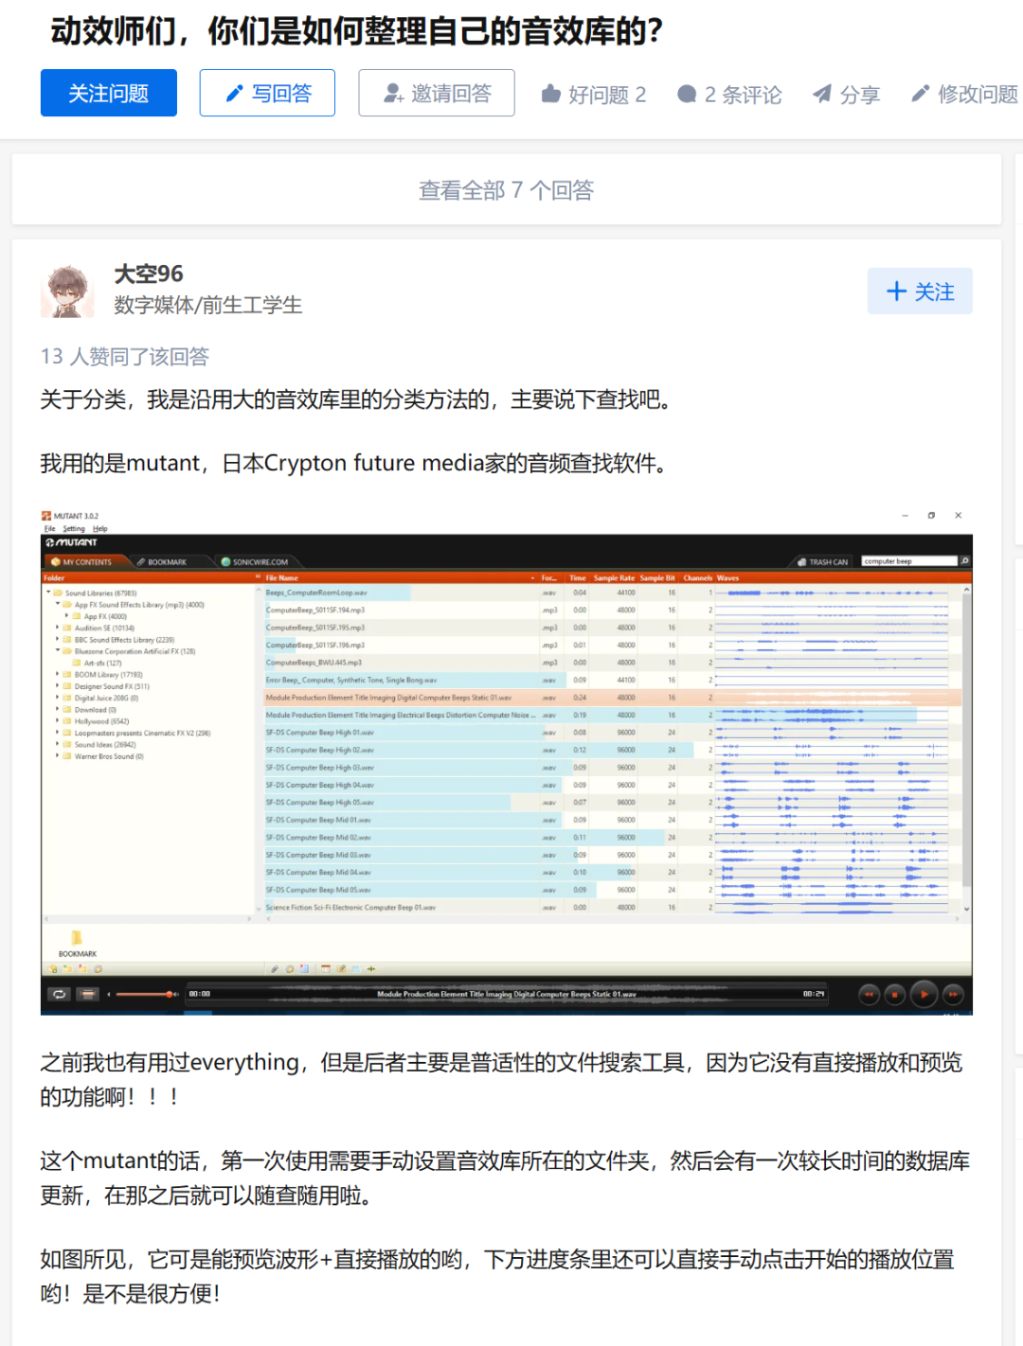Screen dimensions: 1023x1346
Task: Expand the BBC Sound Effects Library folder
Action: (x=58, y=639)
